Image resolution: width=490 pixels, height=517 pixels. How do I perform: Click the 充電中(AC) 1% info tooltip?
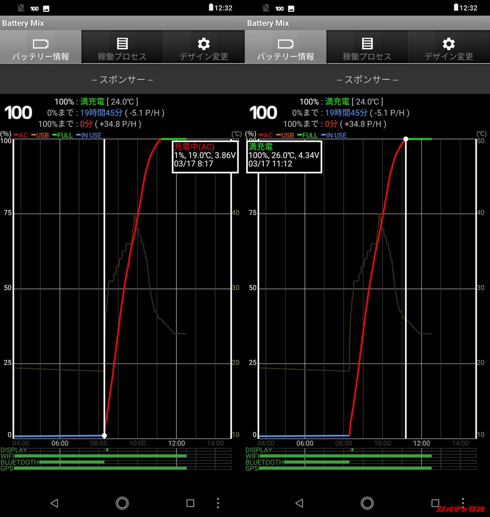205,157
